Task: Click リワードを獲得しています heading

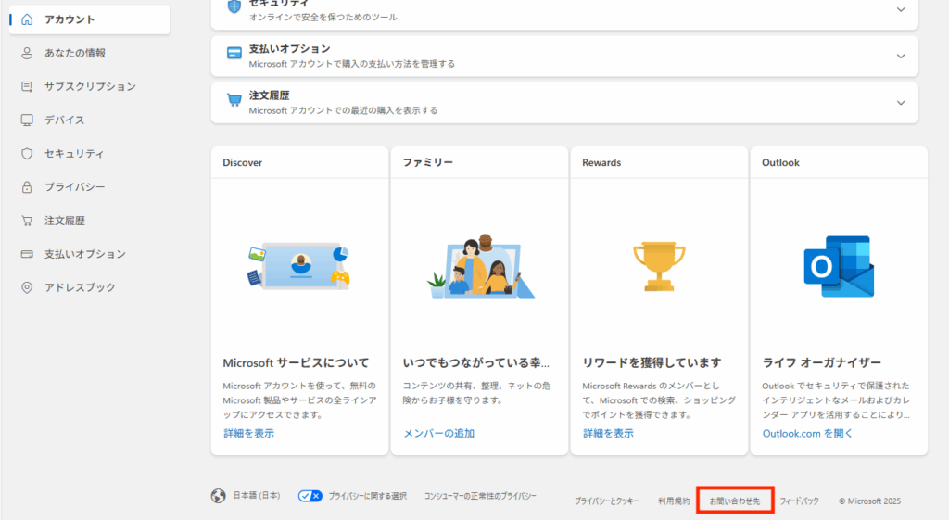Action: (x=652, y=363)
